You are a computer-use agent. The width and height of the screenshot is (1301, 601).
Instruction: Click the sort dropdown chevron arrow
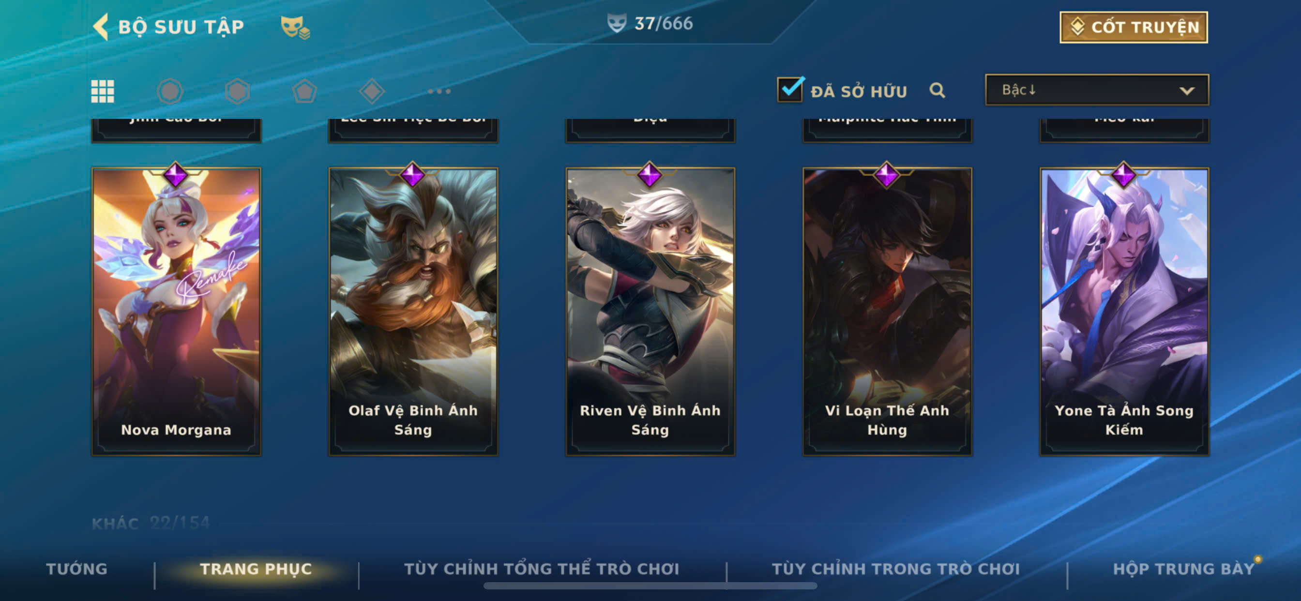pos(1187,91)
